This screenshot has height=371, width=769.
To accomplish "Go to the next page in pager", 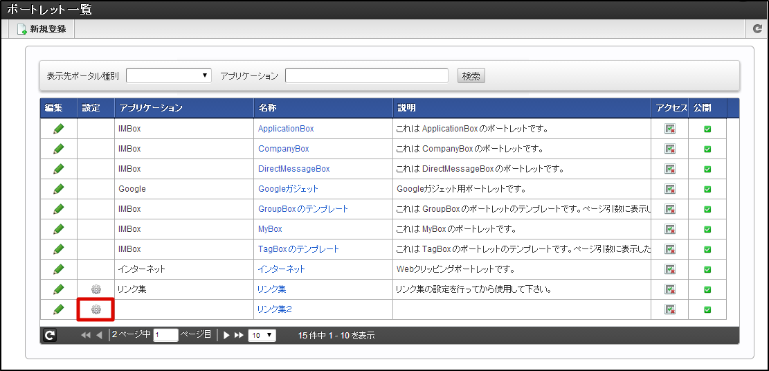I will coord(226,335).
